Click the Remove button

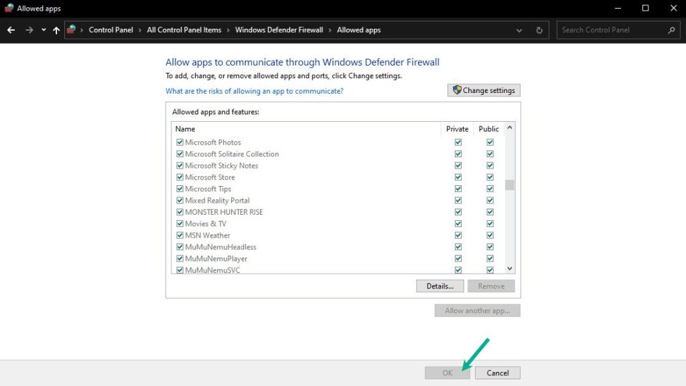pyautogui.click(x=491, y=286)
